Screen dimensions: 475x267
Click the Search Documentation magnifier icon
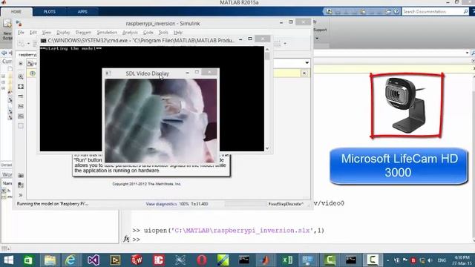pyautogui.click(x=465, y=12)
